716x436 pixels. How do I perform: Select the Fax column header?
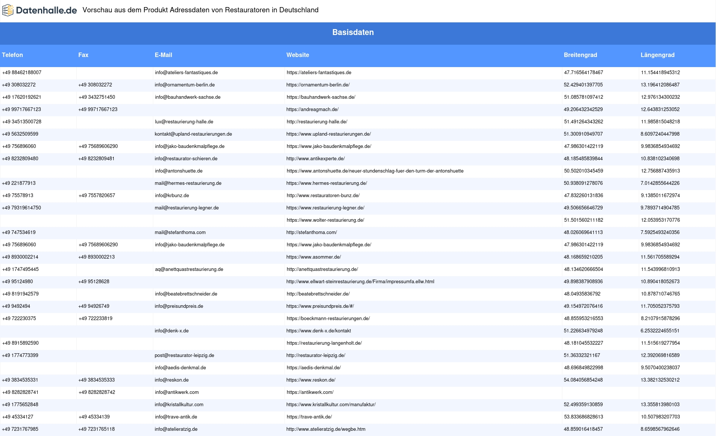83,55
